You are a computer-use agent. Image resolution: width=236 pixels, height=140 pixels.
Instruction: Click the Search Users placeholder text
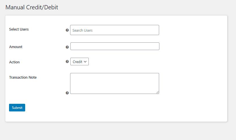[x=82, y=30]
